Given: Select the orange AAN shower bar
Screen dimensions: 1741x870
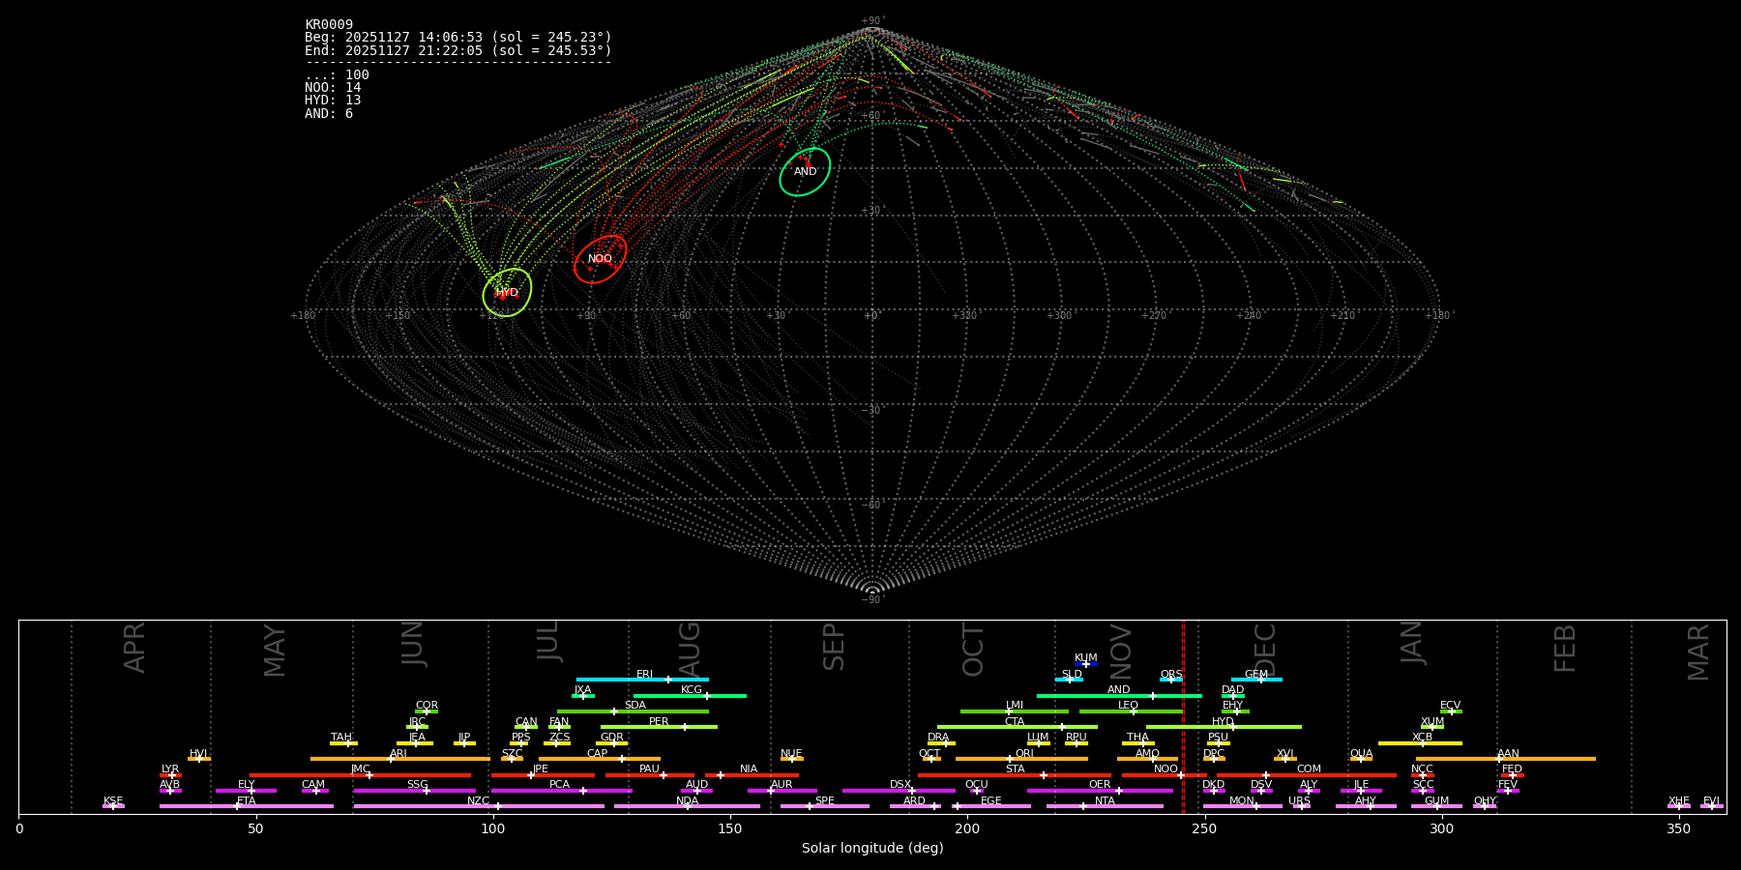Looking at the screenshot, I should tap(1505, 759).
